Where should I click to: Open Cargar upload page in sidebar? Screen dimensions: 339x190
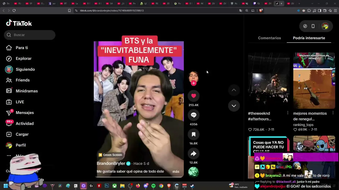[22, 134]
